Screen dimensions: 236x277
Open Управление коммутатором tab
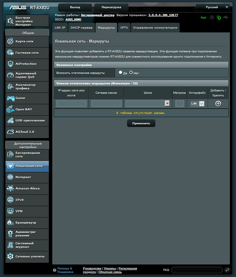coord(155,28)
